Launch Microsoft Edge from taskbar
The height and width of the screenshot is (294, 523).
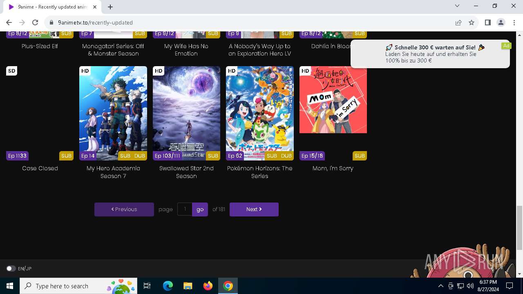(168, 286)
